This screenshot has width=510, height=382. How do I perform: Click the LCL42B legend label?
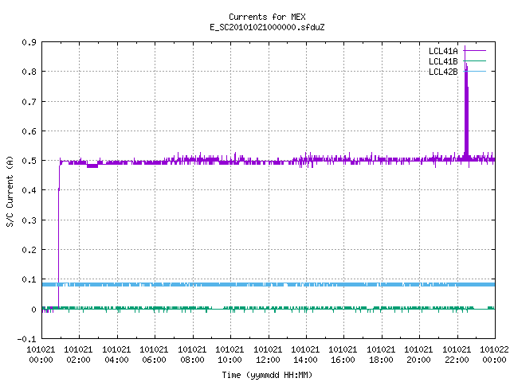tap(443, 72)
